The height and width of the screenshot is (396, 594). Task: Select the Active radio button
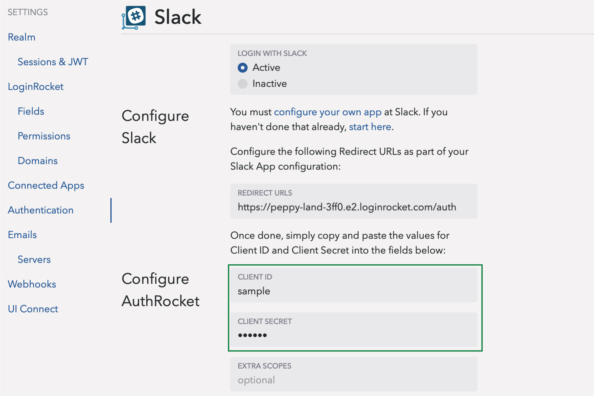[x=243, y=67]
